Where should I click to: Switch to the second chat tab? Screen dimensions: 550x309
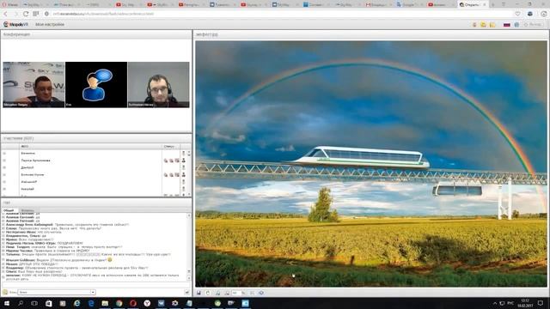[x=27, y=210]
